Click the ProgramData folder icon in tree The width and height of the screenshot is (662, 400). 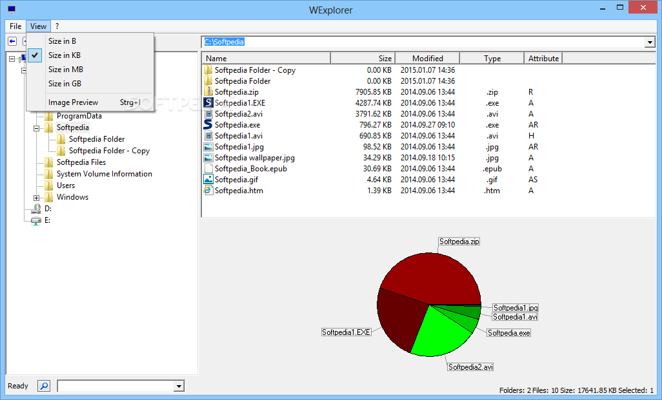pos(49,116)
